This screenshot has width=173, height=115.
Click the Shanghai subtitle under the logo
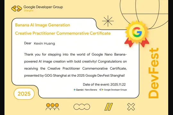pos(29,11)
